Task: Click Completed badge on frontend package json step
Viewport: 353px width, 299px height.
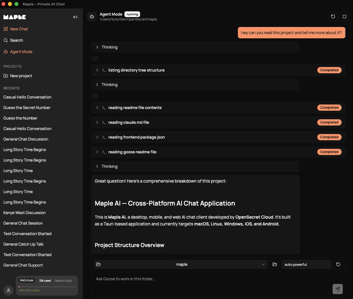Action: [x=329, y=137]
